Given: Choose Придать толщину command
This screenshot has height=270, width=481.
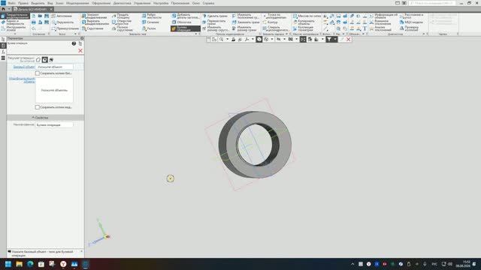Looking at the screenshot, I should (121, 16).
